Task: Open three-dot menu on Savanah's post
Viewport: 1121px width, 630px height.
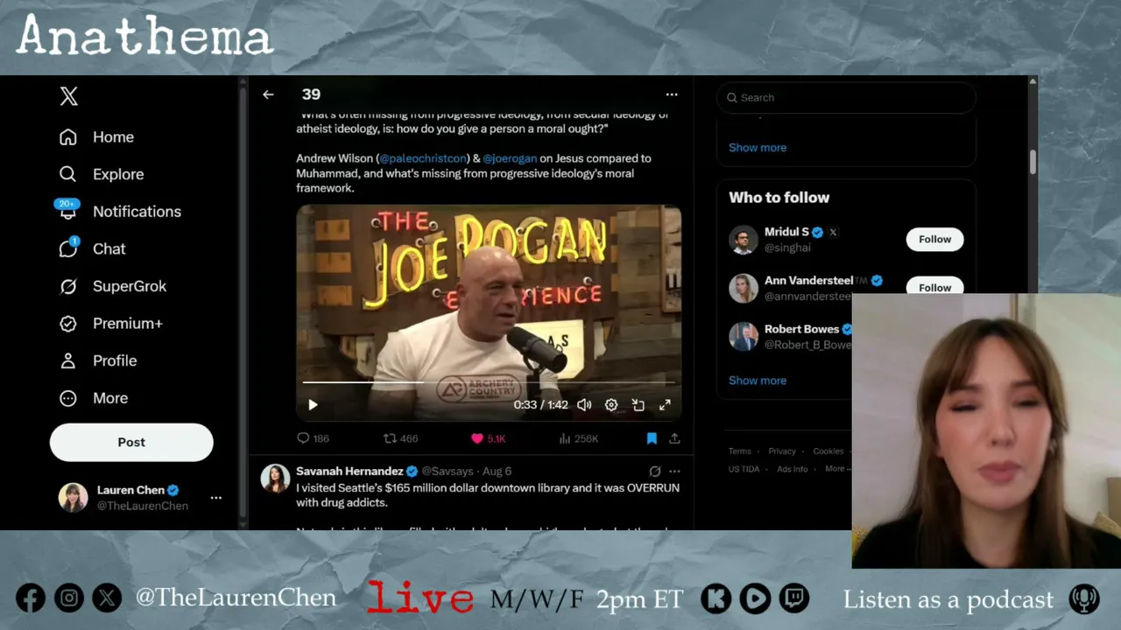Action: coord(674,472)
